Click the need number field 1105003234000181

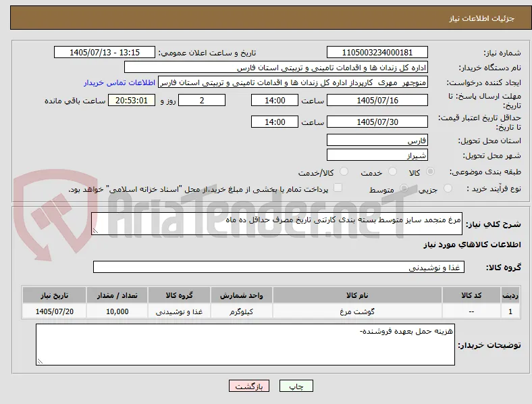(377, 52)
